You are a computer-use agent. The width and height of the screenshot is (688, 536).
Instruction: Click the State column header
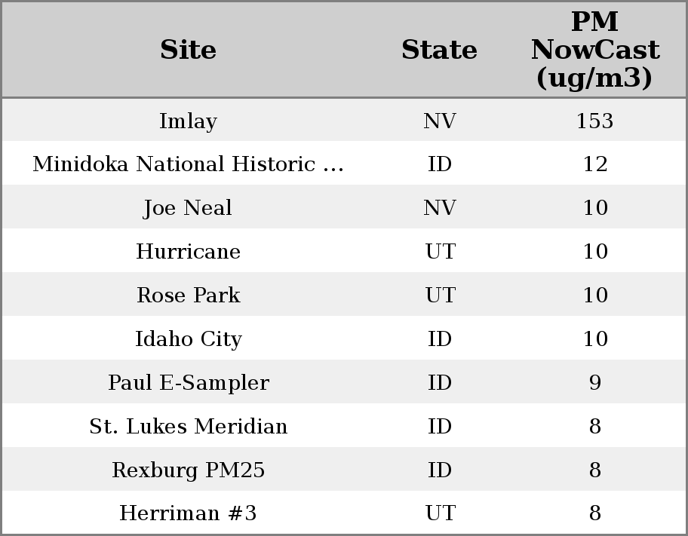point(439,50)
